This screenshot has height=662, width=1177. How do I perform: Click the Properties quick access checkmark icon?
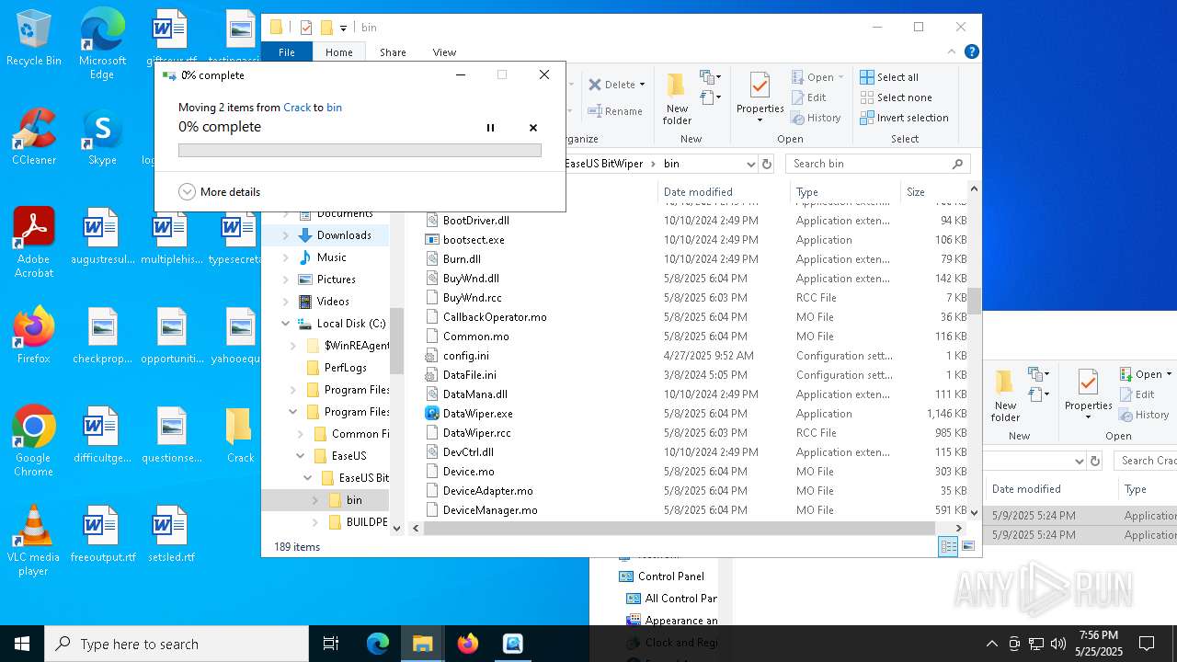tap(306, 28)
